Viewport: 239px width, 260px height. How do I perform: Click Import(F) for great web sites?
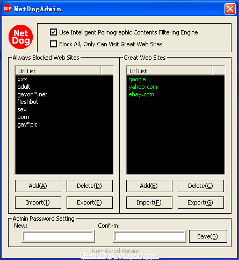(x=149, y=202)
